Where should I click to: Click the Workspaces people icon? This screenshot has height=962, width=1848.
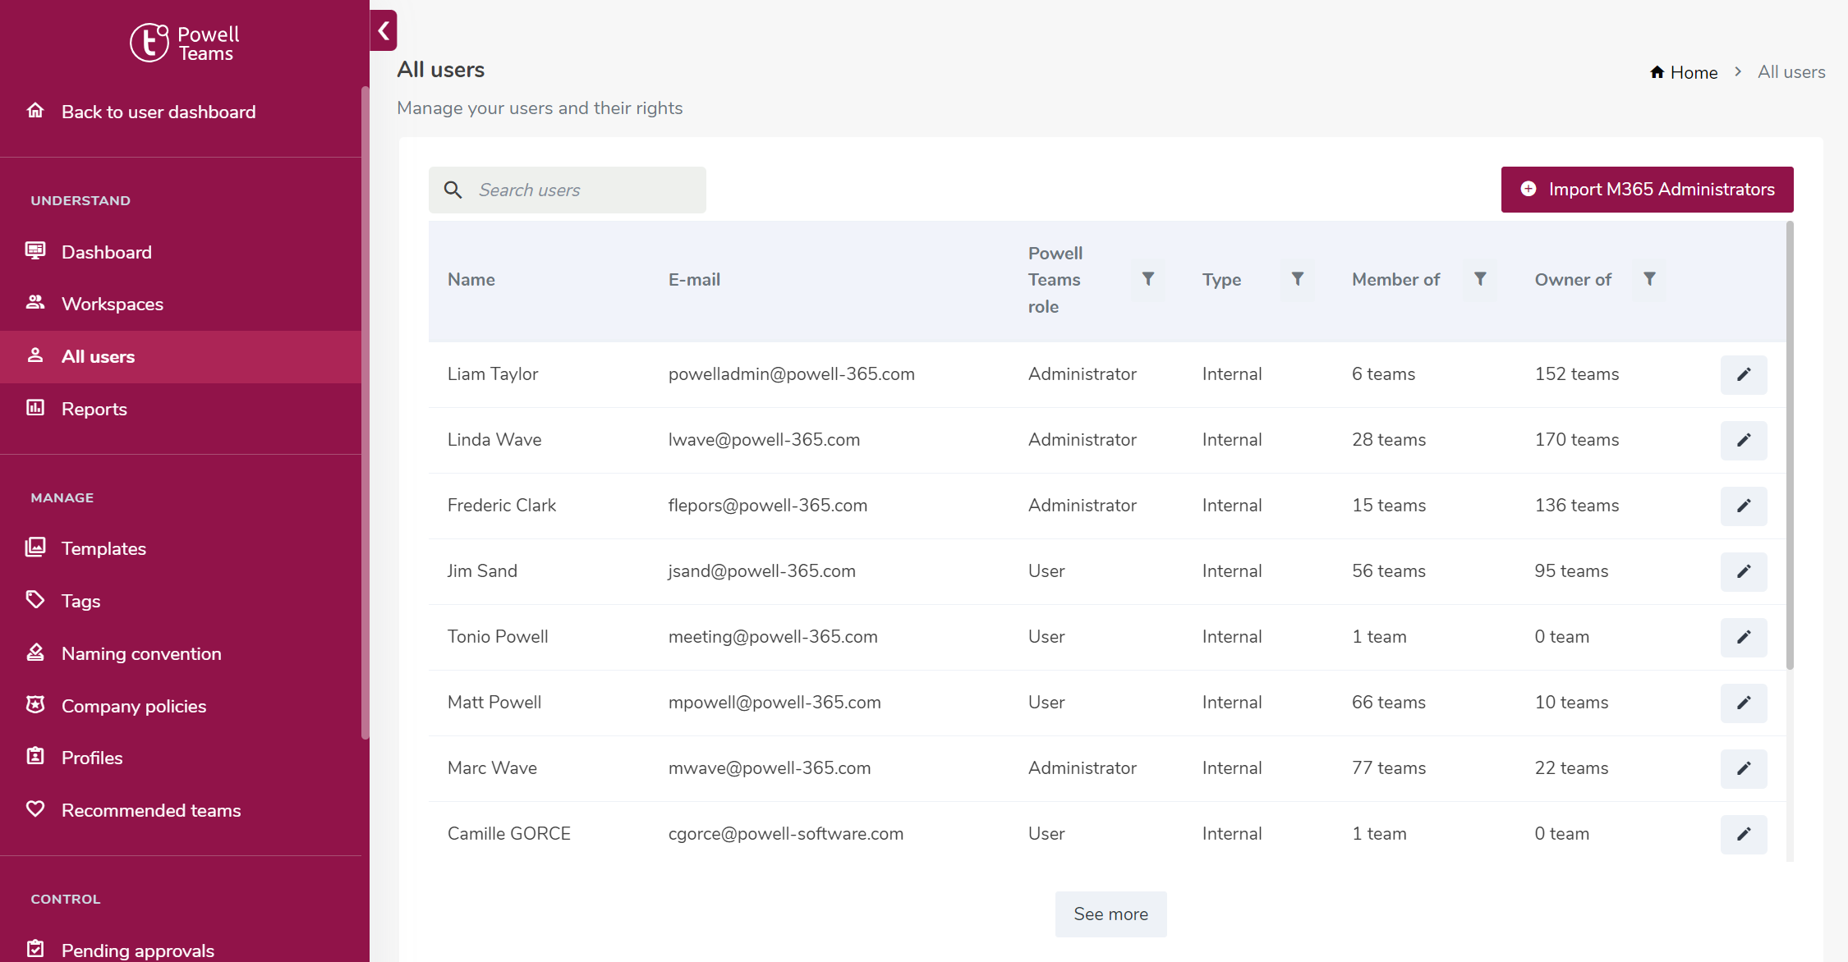(x=35, y=302)
